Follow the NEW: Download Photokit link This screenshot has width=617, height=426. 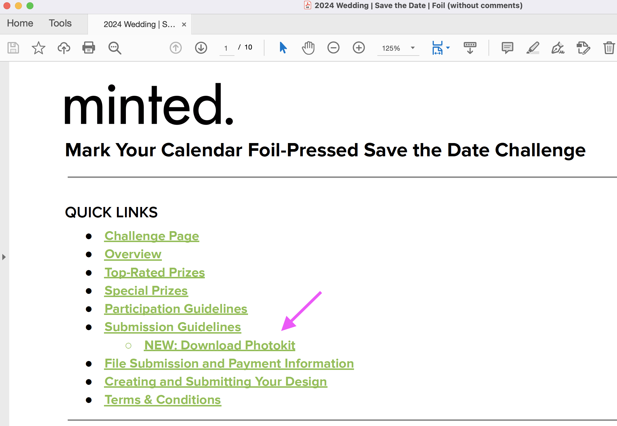[x=220, y=345]
